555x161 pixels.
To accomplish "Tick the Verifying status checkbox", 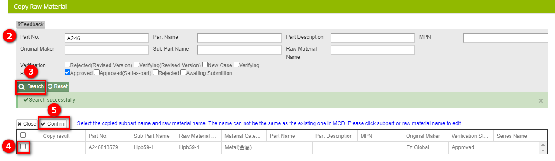I will (236, 65).
